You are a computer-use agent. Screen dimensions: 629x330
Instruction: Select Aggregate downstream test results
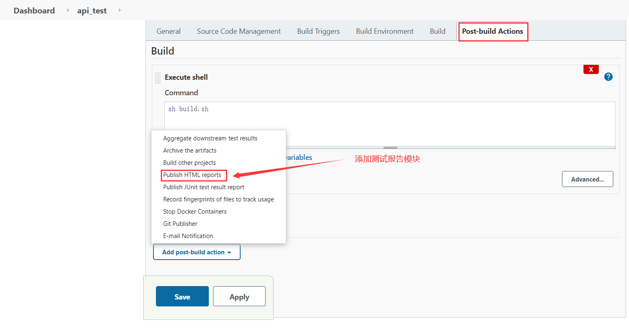(x=210, y=138)
